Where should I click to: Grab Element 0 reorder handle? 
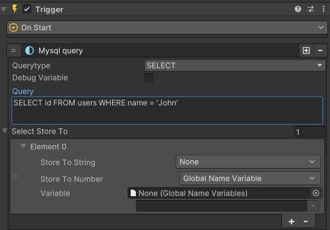point(15,176)
